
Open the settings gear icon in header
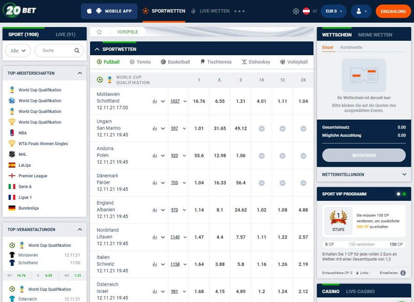[296, 11]
